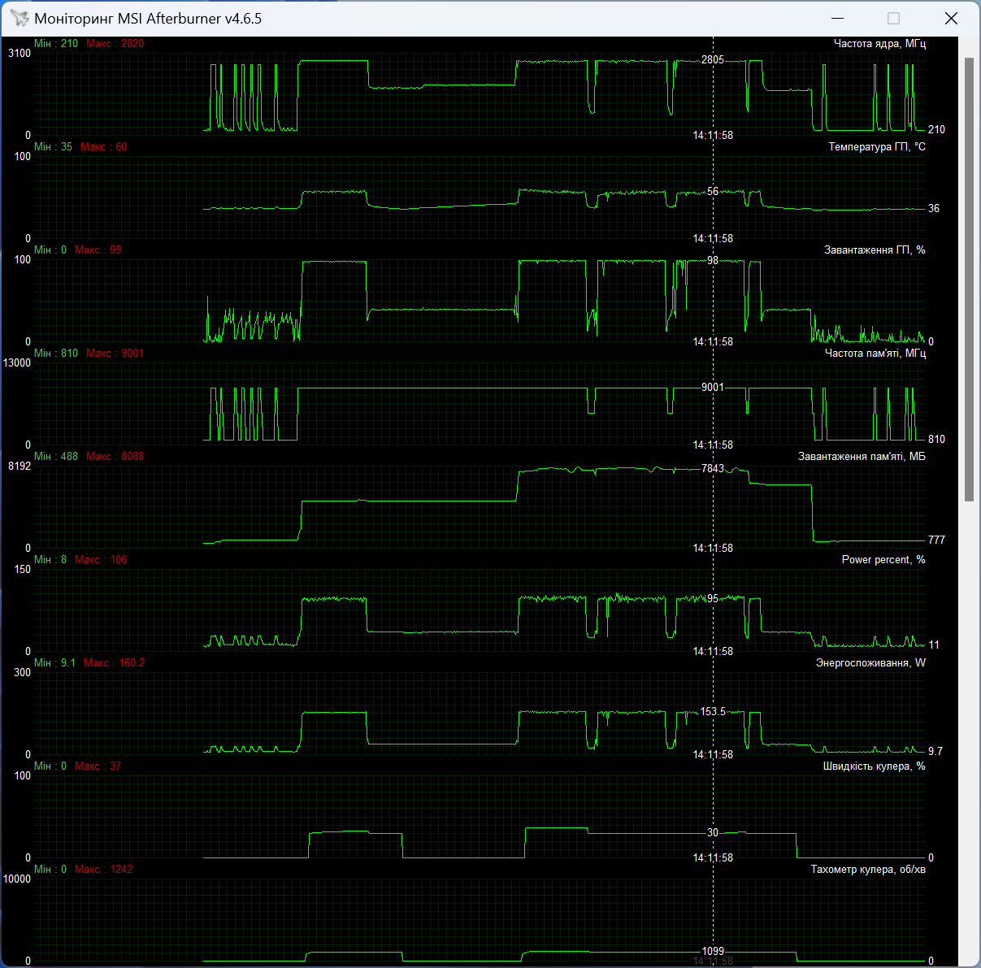The width and height of the screenshot is (981, 968).
Task: Click the window title 'Моніторинг MSI Afterburner v4.6.5'
Action: click(148, 18)
